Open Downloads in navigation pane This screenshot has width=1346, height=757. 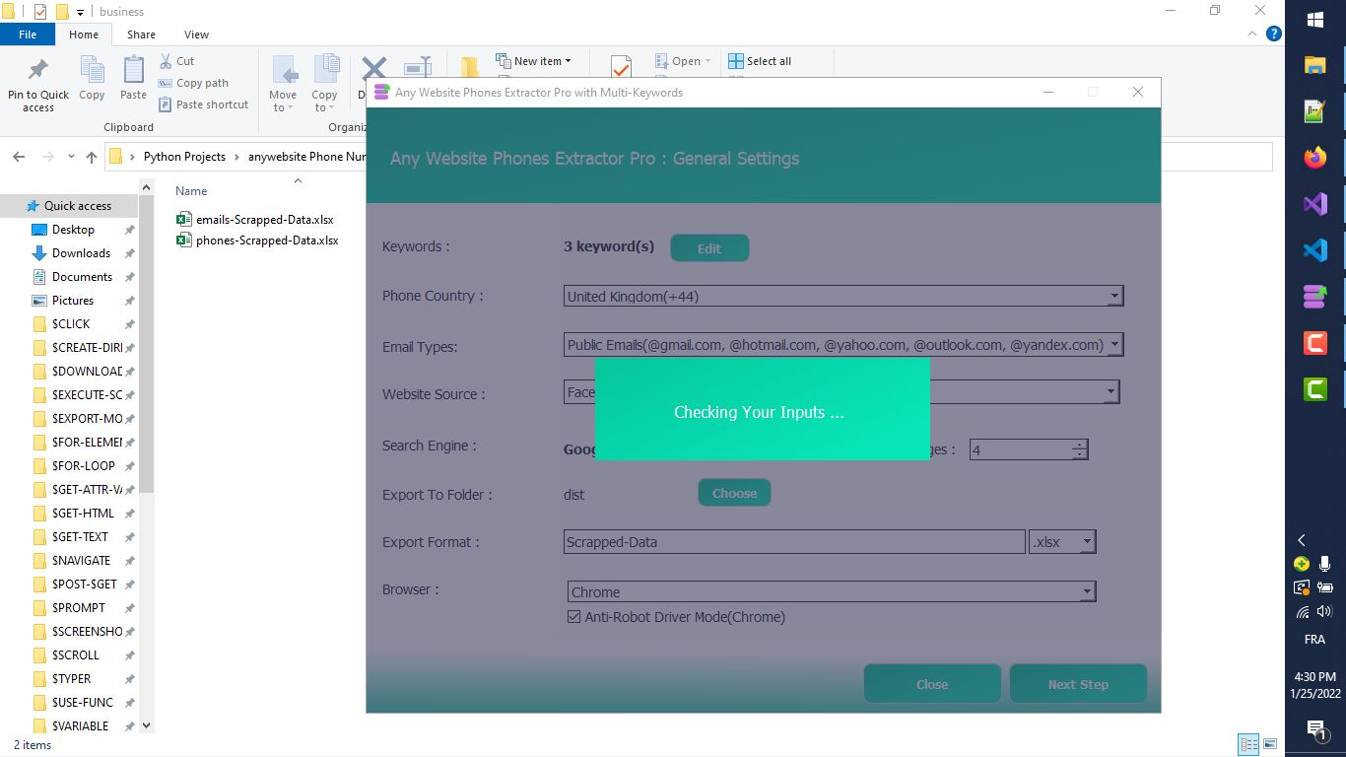(81, 253)
